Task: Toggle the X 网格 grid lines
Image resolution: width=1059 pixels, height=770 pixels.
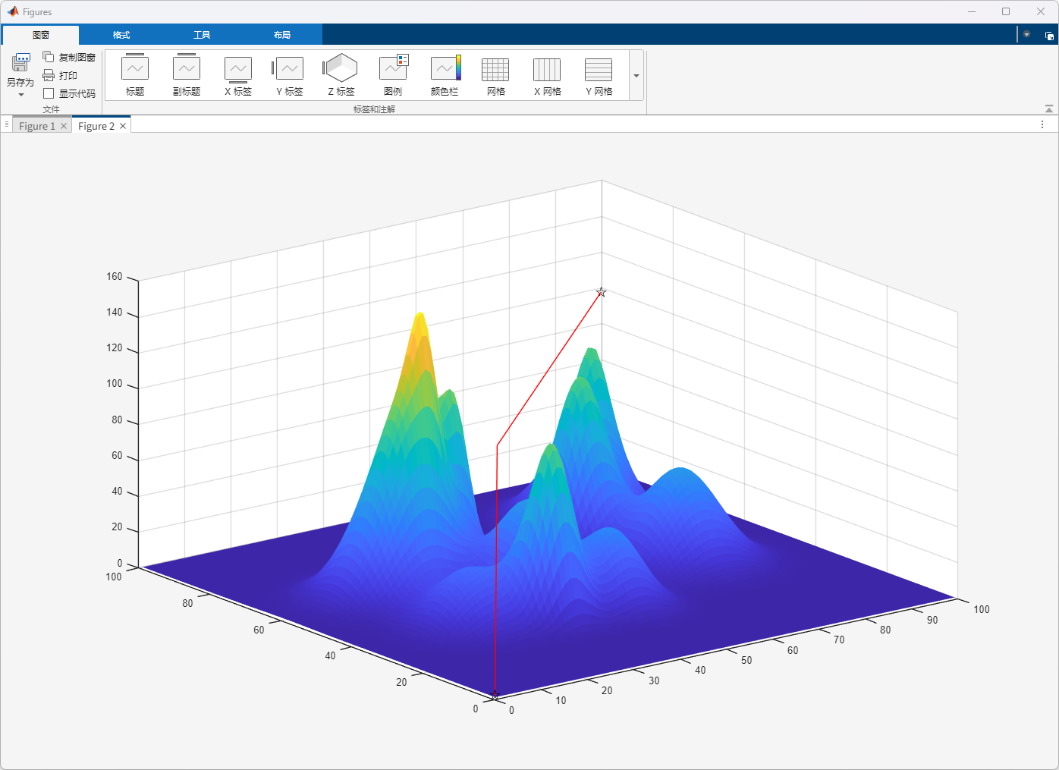Action: click(x=547, y=70)
